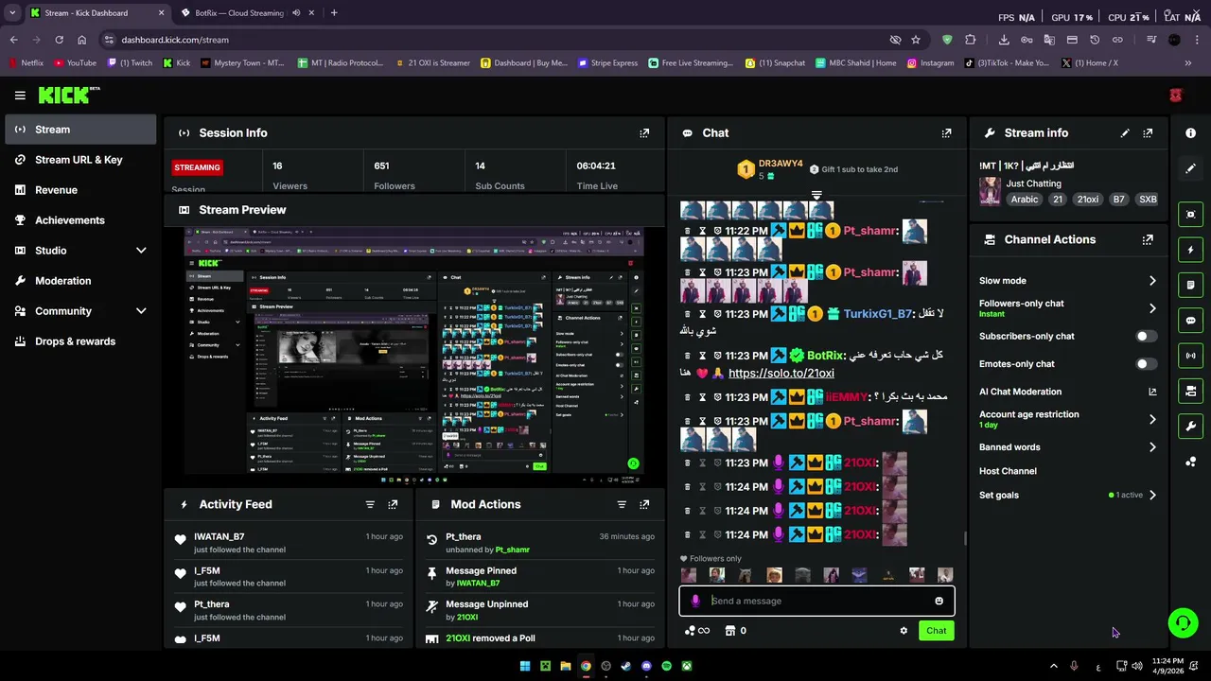Toggle Subscribers-only chat switch
This screenshot has width=1211, height=681.
coord(1145,336)
